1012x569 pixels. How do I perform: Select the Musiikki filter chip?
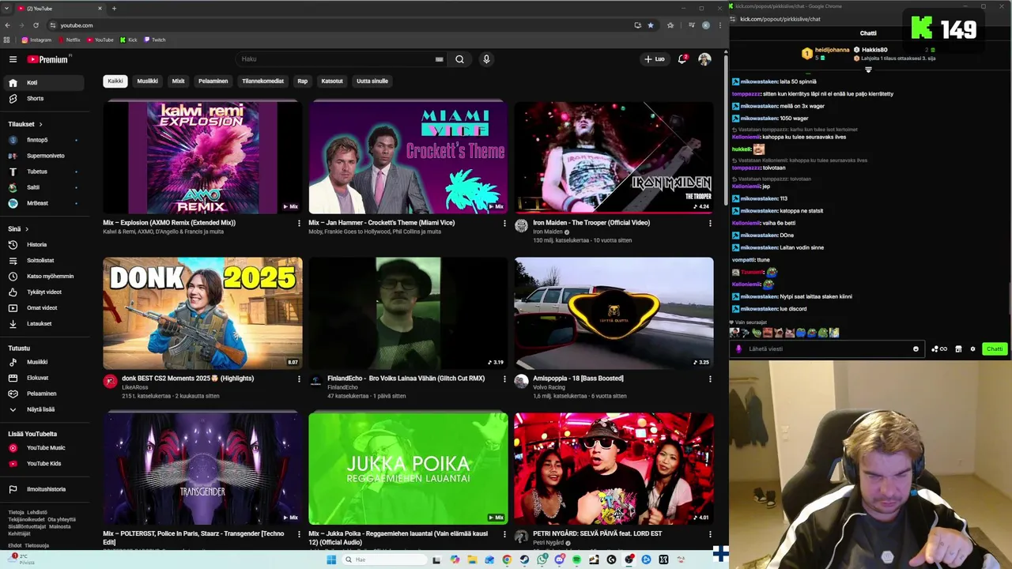coord(148,81)
